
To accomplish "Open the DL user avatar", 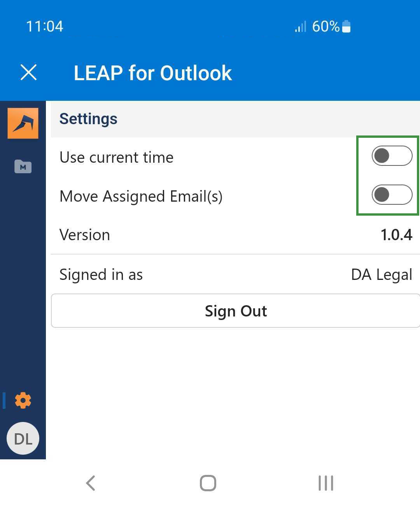I will tap(23, 438).
